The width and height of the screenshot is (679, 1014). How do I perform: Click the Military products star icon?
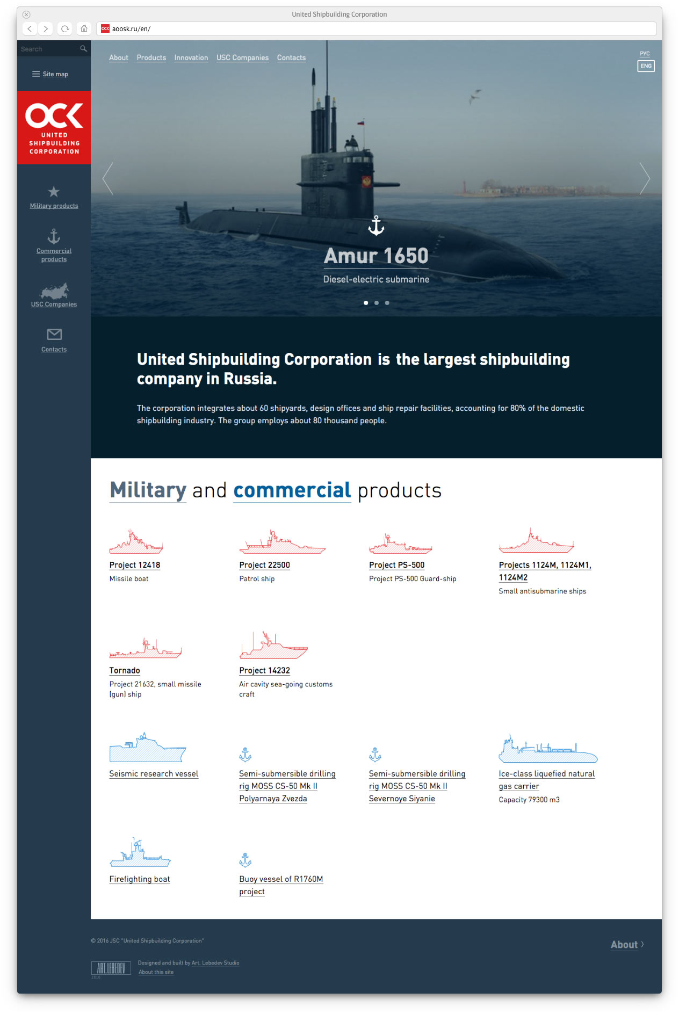coord(54,192)
